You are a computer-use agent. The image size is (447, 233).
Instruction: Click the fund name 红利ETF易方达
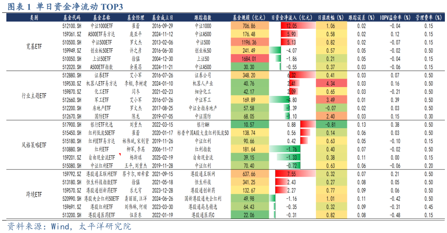(x=101, y=141)
